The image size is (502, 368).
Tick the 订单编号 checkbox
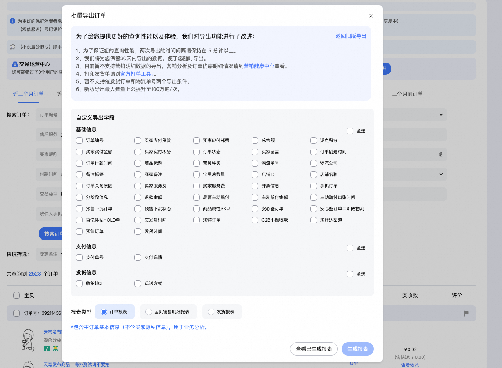[x=79, y=141]
